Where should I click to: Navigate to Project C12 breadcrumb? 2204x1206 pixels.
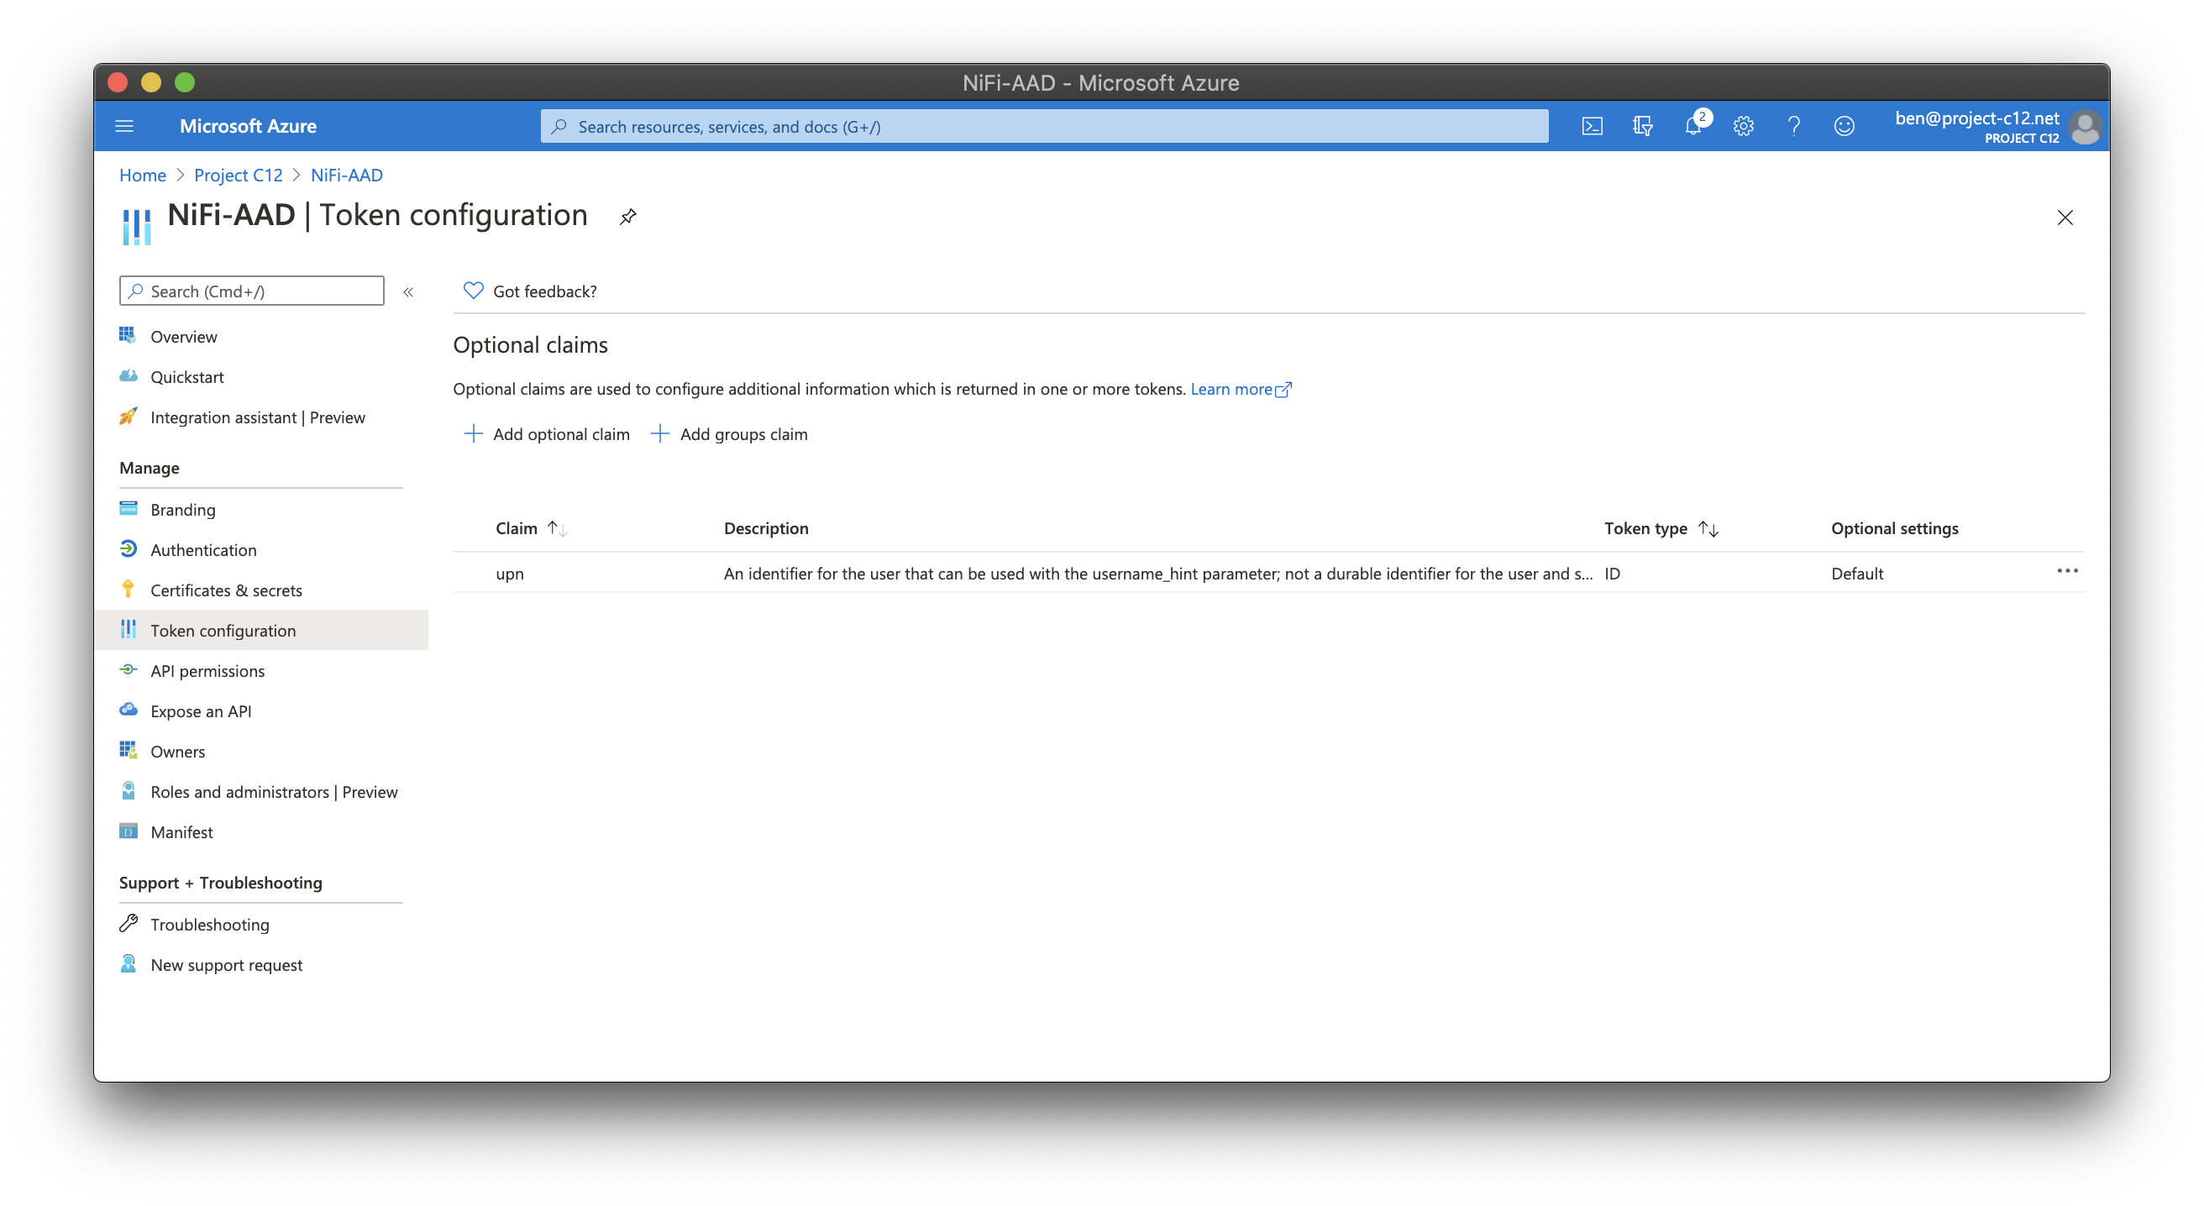click(x=238, y=176)
